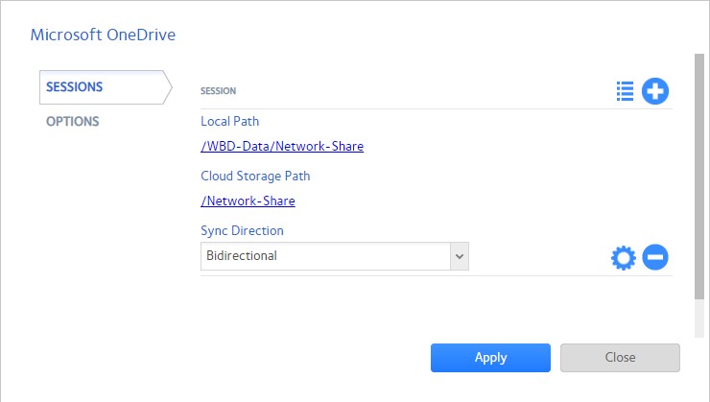The image size is (710, 402).
Task: Open the Sync Direction combo box
Action: tap(325, 256)
